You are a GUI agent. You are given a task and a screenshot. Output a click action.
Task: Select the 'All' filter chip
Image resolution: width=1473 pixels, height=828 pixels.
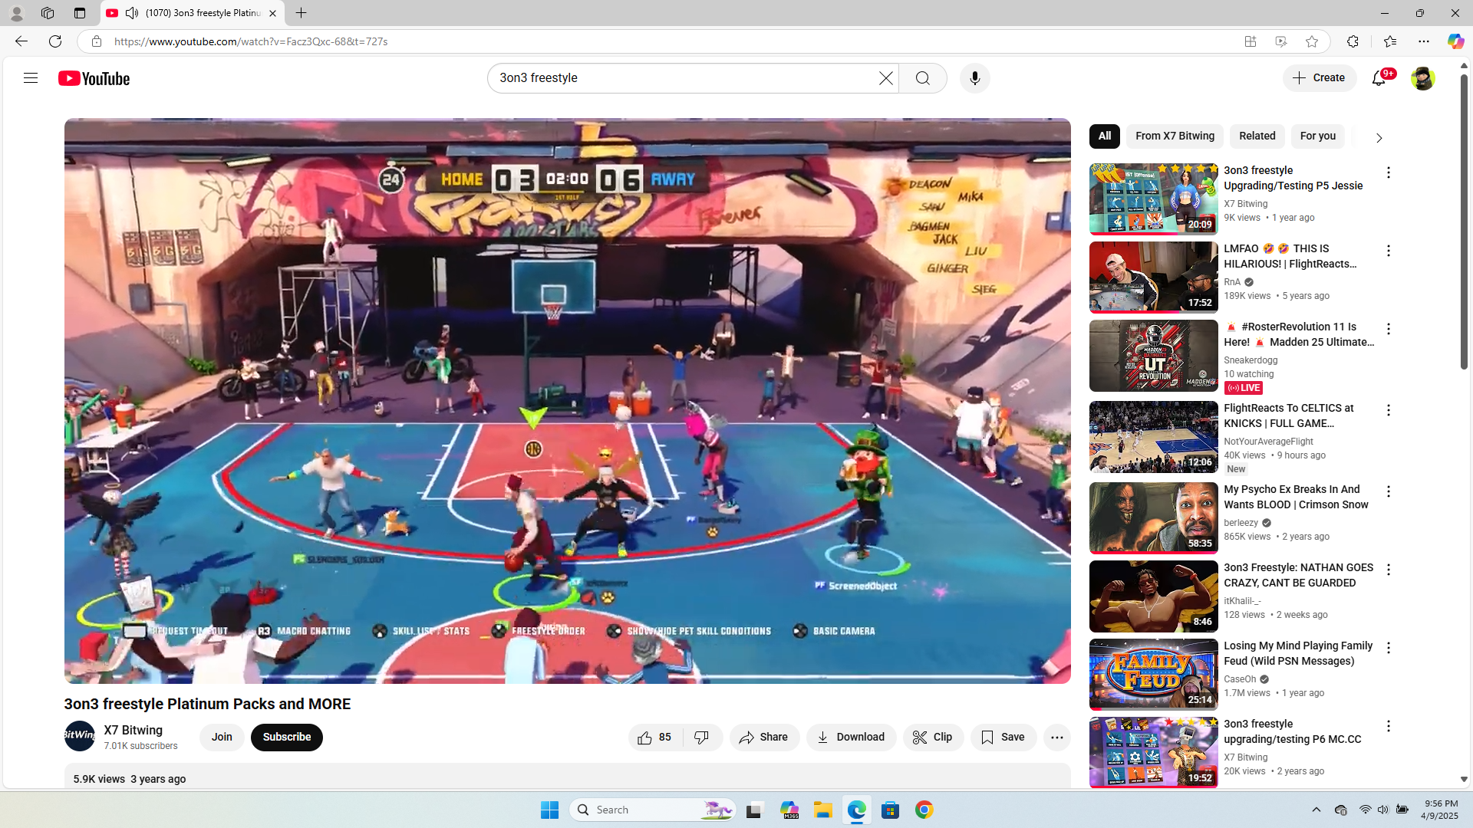(x=1104, y=136)
